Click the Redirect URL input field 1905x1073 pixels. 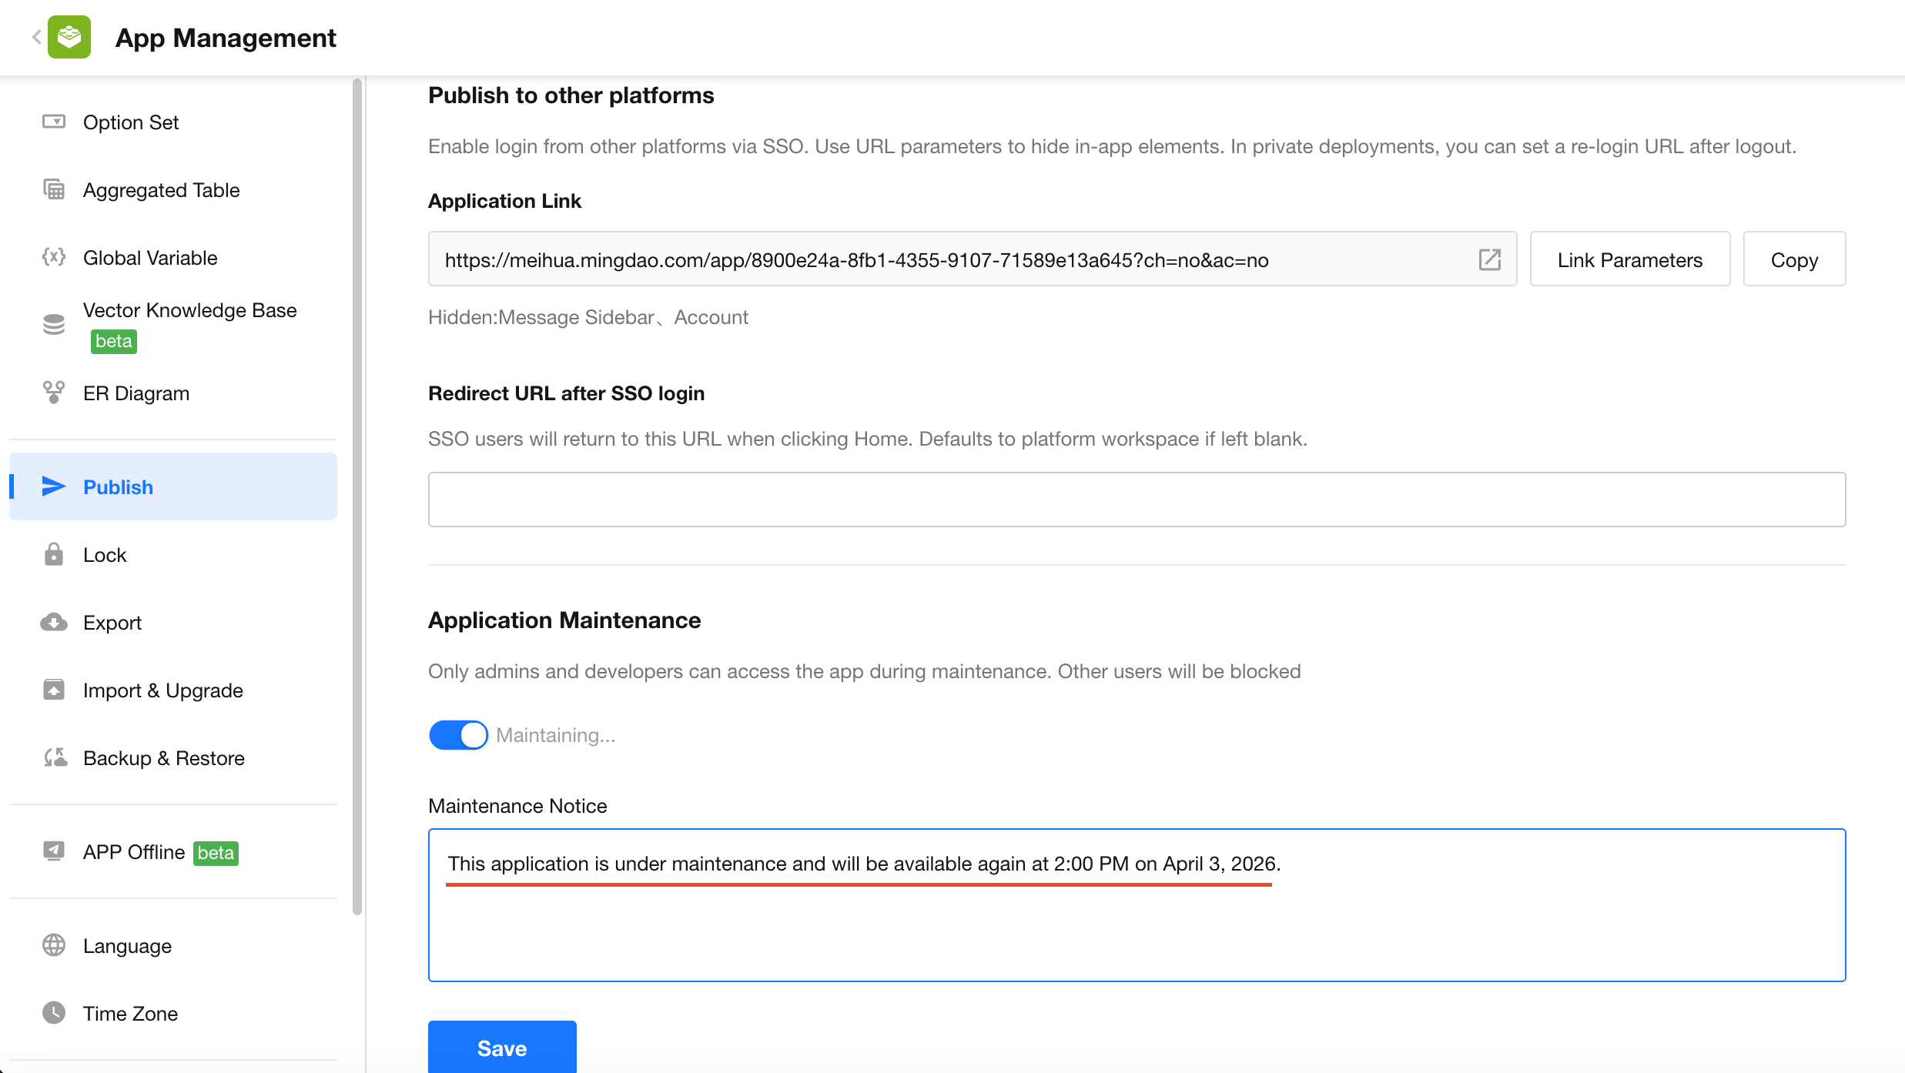[x=1137, y=500]
